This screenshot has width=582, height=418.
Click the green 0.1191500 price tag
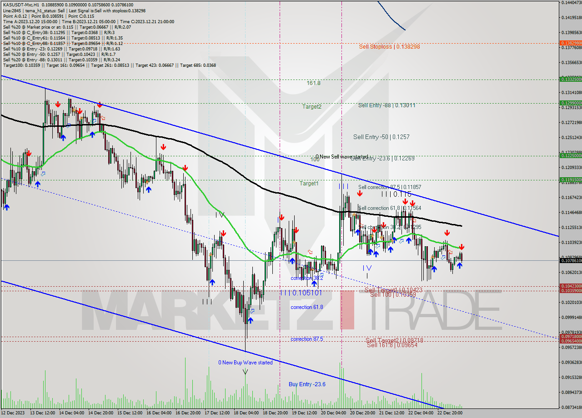point(571,179)
